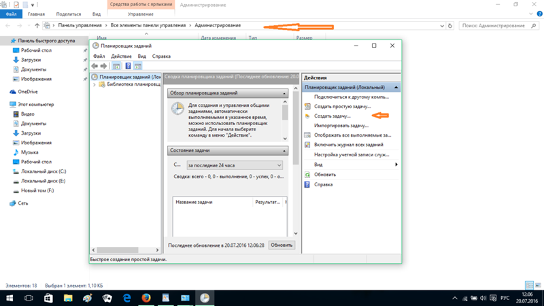Open 'Файл' tab in Explorer ribbon
The width and height of the screenshot is (544, 306).
(11, 14)
